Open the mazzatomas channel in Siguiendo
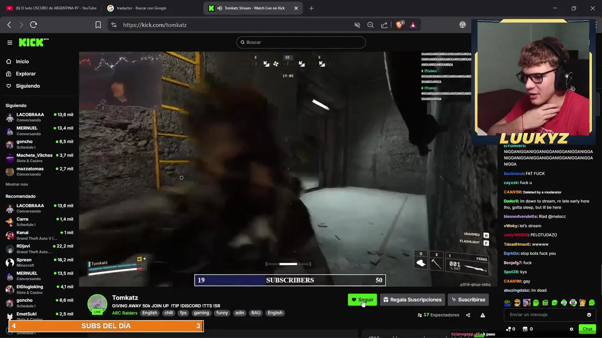 click(x=40, y=171)
